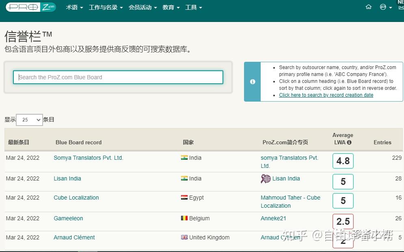Expand the dropdown arrow beside the profile icon

click(x=389, y=7)
